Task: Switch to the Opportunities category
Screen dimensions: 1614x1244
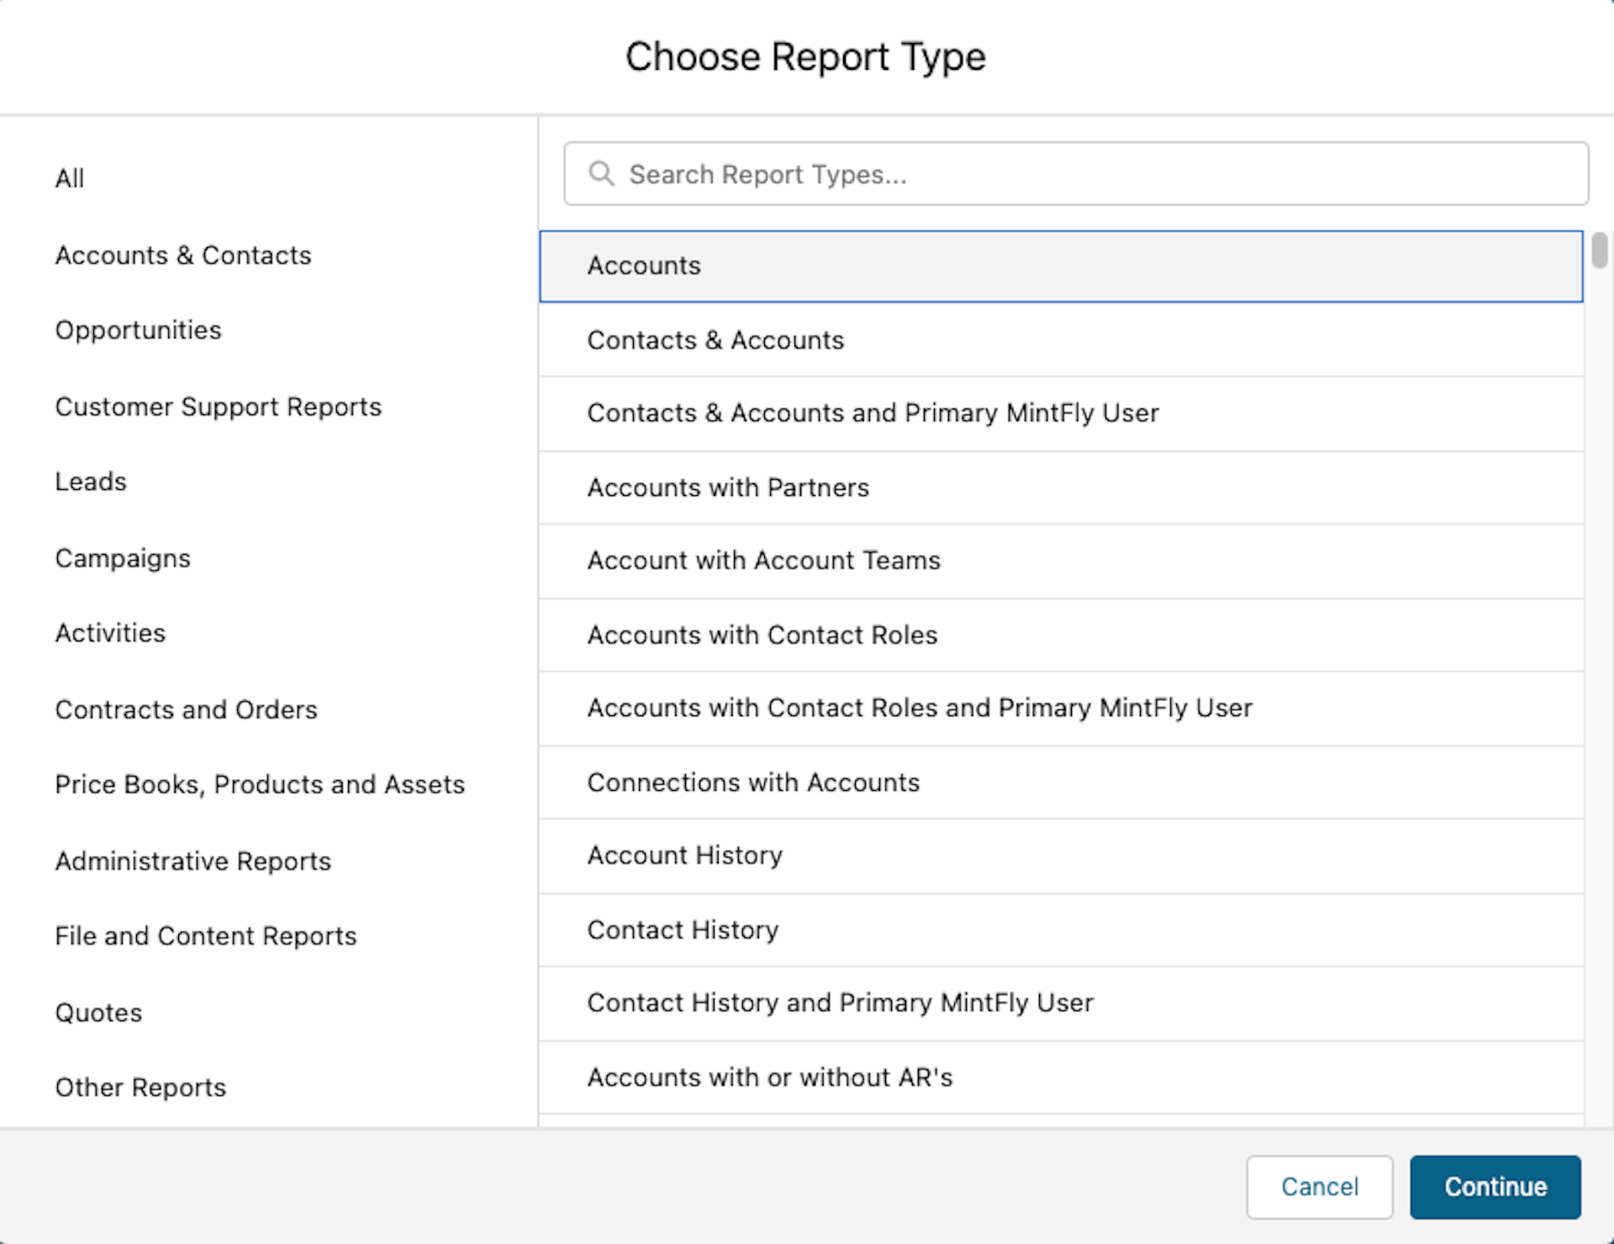Action: coord(139,330)
